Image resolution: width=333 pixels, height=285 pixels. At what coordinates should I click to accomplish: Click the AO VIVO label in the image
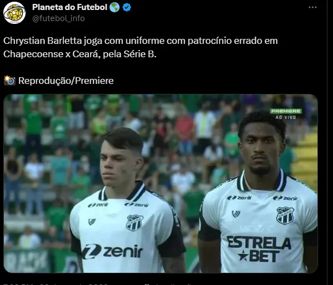[286, 117]
